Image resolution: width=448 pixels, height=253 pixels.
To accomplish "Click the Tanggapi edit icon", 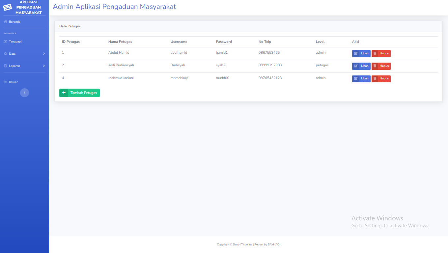I will (x=5, y=42).
